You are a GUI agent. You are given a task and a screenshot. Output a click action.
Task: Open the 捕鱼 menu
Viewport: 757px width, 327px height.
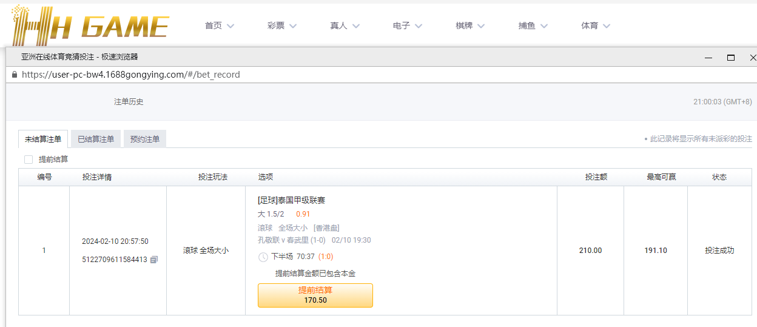[x=527, y=25]
